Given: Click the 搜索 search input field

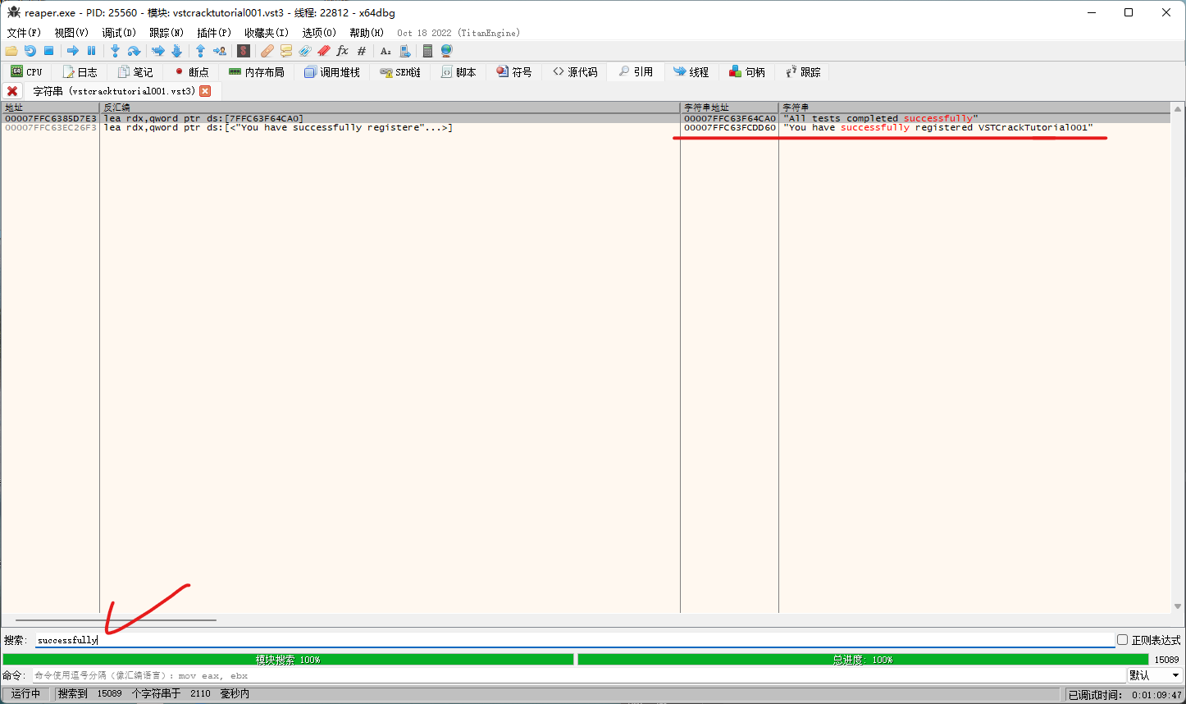Looking at the screenshot, I should tap(574, 640).
